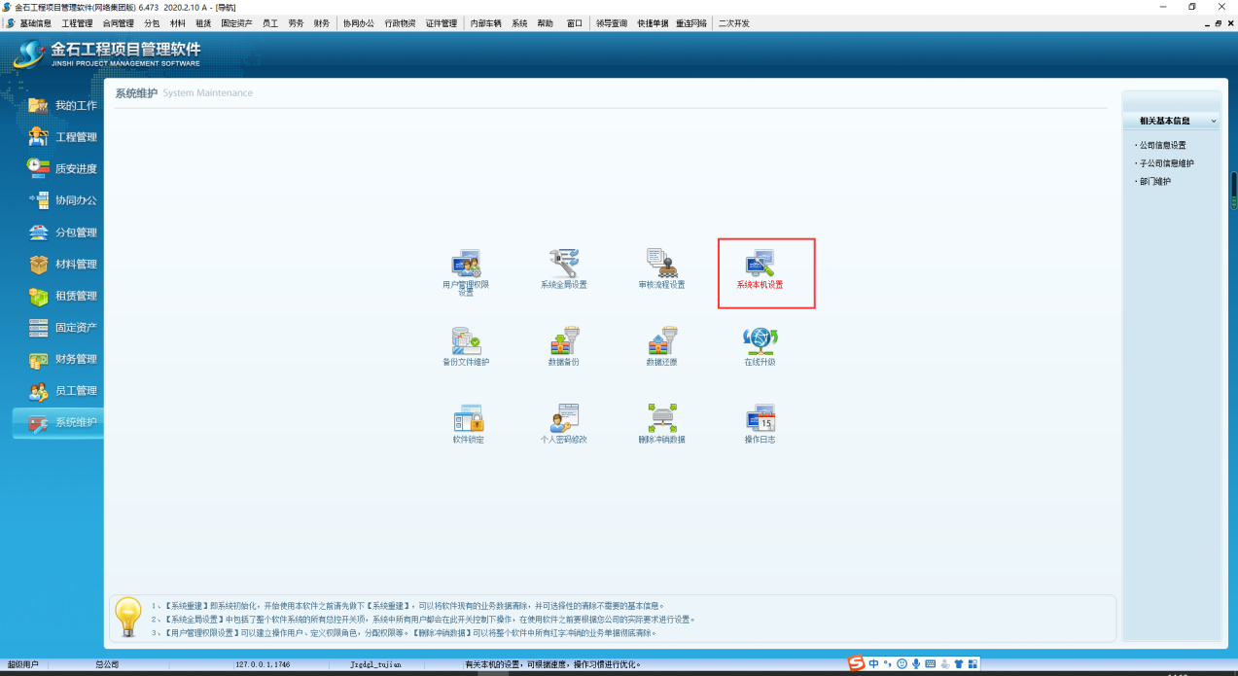Collapse the 相关基本信息 panel chevron
This screenshot has width=1238, height=676.
(1214, 122)
